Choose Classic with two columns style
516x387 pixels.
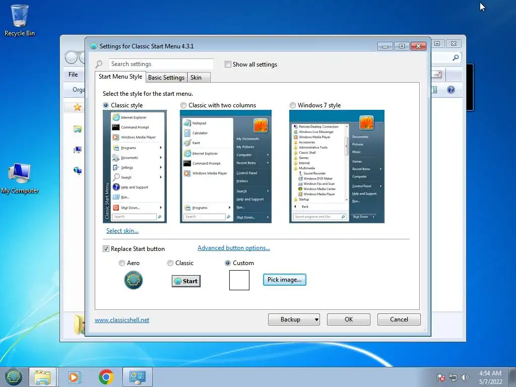point(183,105)
